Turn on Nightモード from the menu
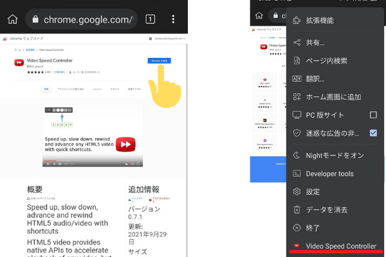This screenshot has height=257, width=386. coord(335,155)
